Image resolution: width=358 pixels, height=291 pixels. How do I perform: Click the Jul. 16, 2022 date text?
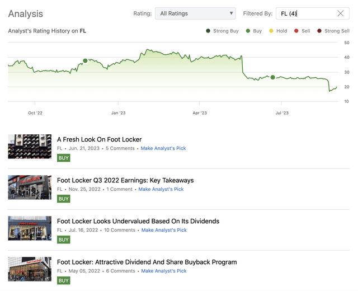pos(83,230)
